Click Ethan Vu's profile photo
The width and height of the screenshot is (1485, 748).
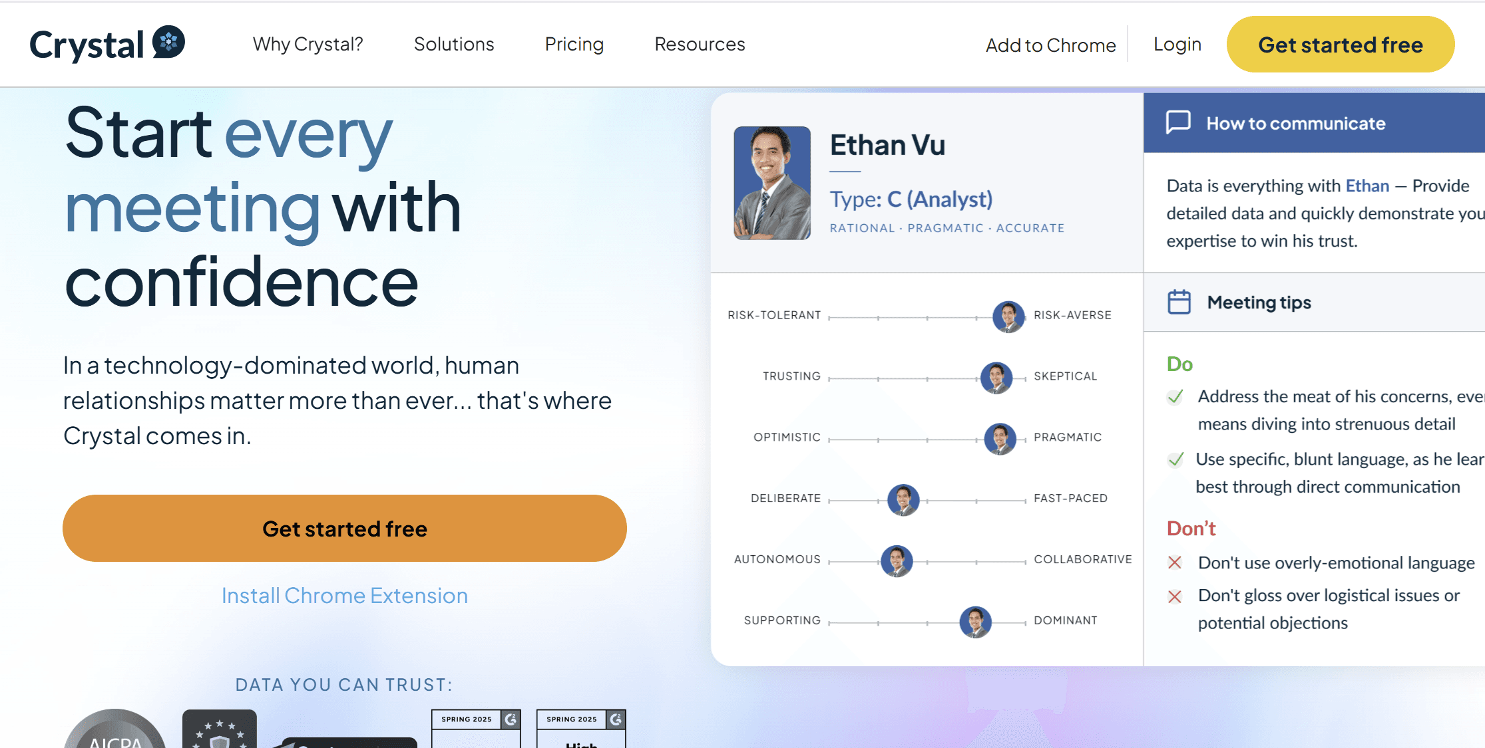click(x=772, y=183)
